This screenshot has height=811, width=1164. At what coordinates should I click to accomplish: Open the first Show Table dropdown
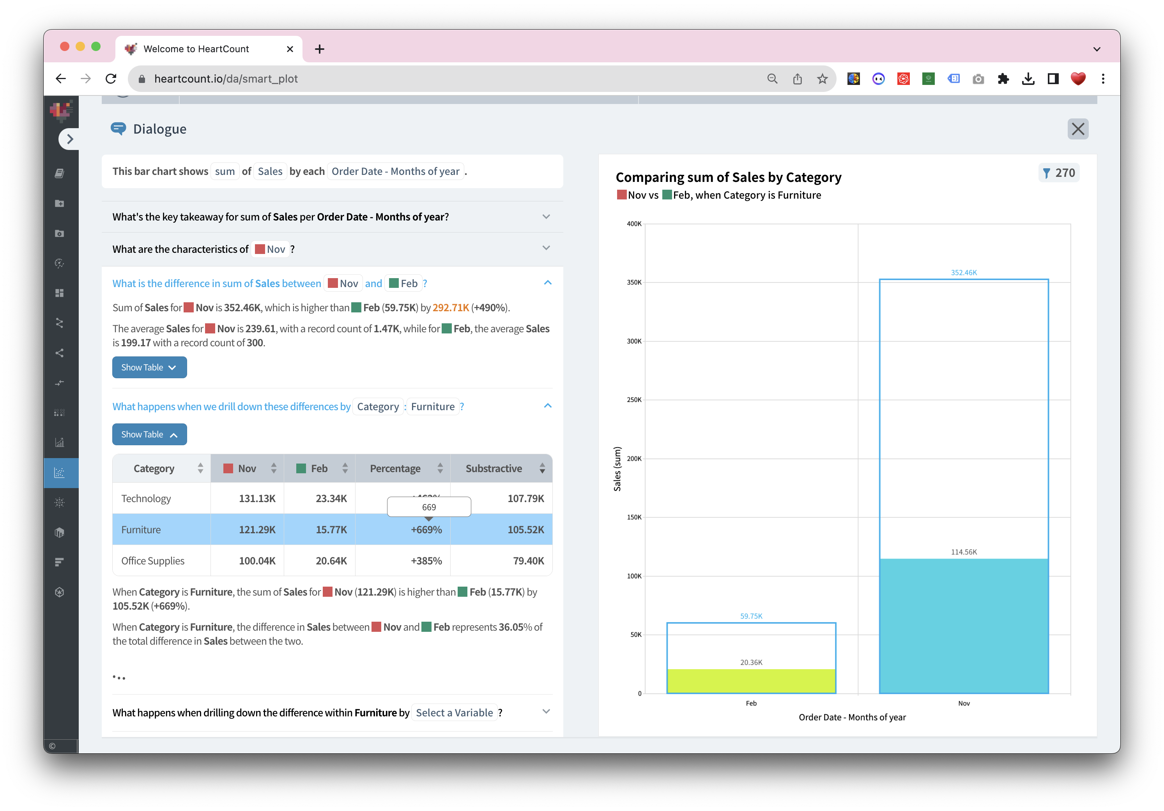150,367
